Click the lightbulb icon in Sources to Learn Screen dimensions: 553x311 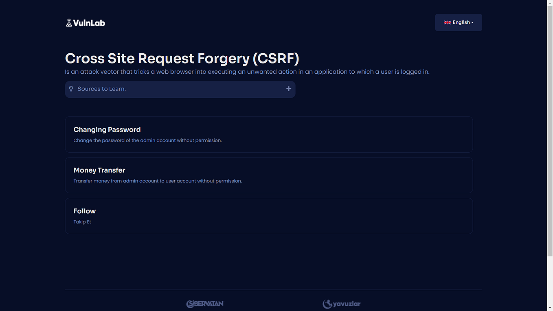click(x=71, y=88)
